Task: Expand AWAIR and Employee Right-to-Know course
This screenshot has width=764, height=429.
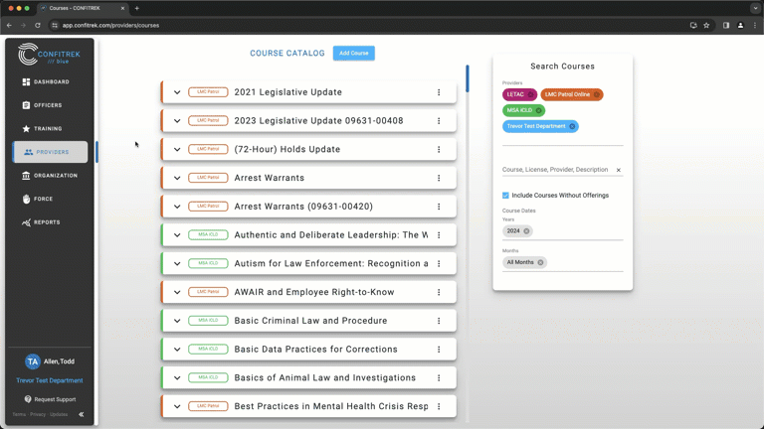Action: click(x=177, y=292)
